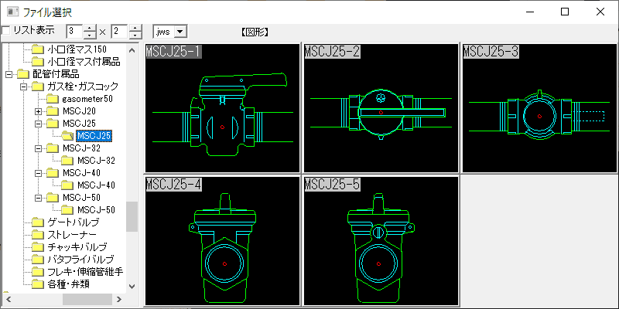Select the MSCJ25-2 top view thumbnail
The width and height of the screenshot is (619, 309).
click(380, 108)
